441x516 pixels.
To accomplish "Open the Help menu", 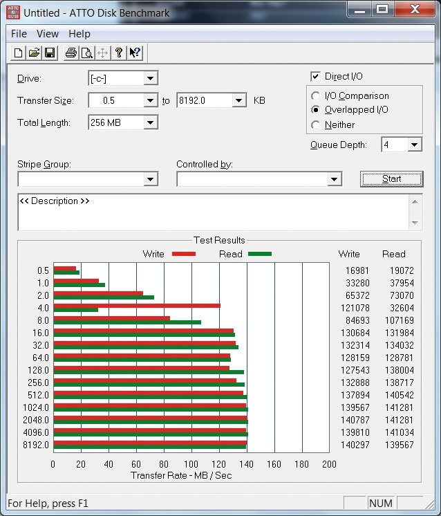I will coord(79,34).
